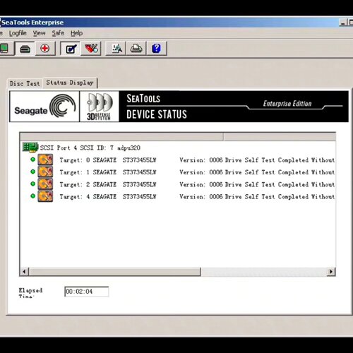353x353 pixels.
Task: Click Target 0 Self Test Completed status text
Action: pos(280,160)
